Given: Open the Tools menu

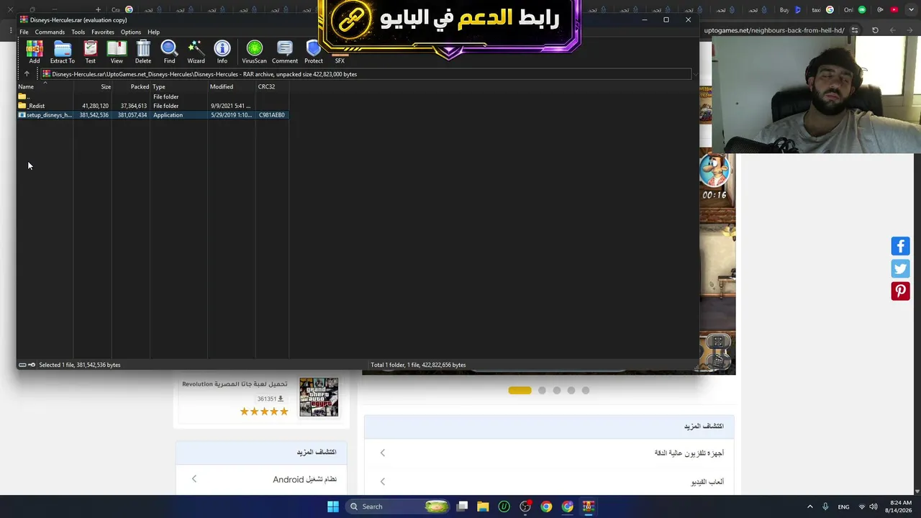Looking at the screenshot, I should (x=78, y=32).
